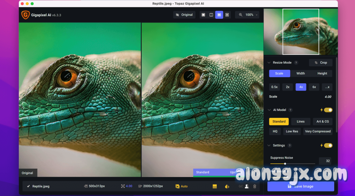Choose the comparison grid view icon
Screen dimensions: 355x196
tap(227, 15)
